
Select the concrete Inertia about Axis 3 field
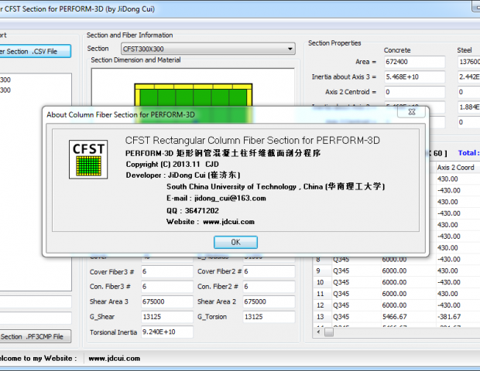pos(411,77)
